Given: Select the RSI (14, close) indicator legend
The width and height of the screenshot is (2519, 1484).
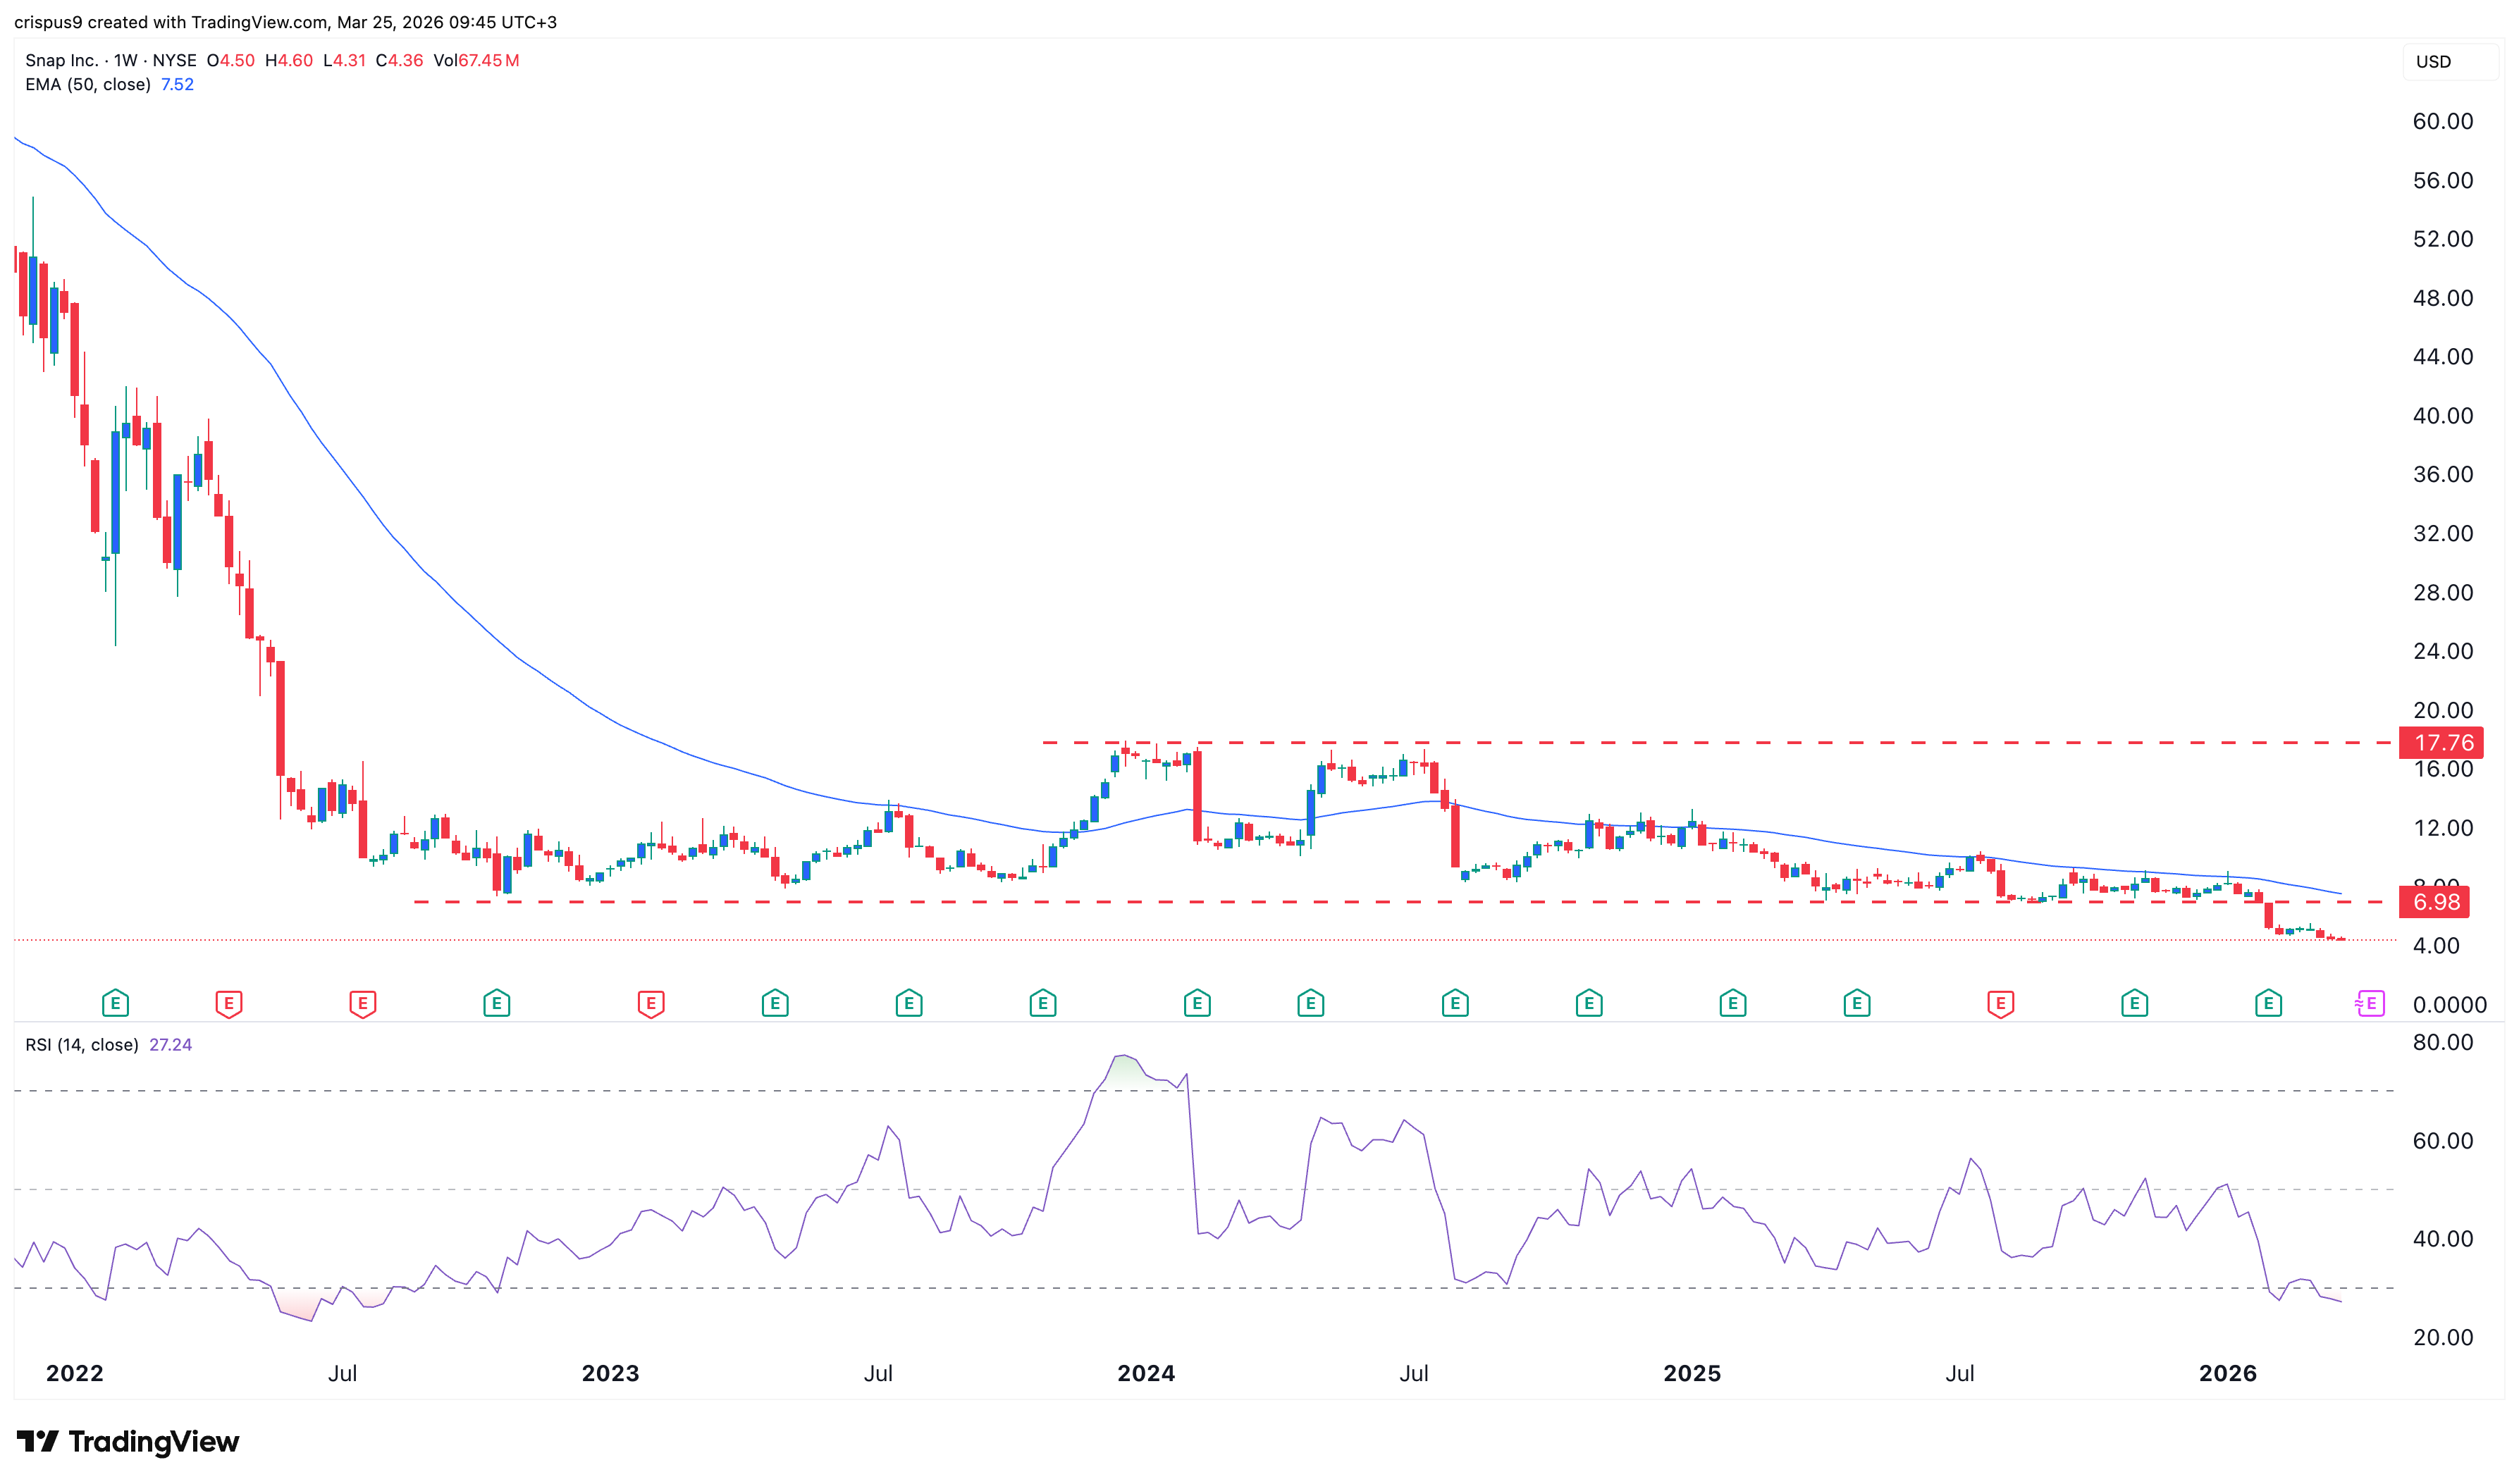Looking at the screenshot, I should pyautogui.click(x=82, y=1045).
